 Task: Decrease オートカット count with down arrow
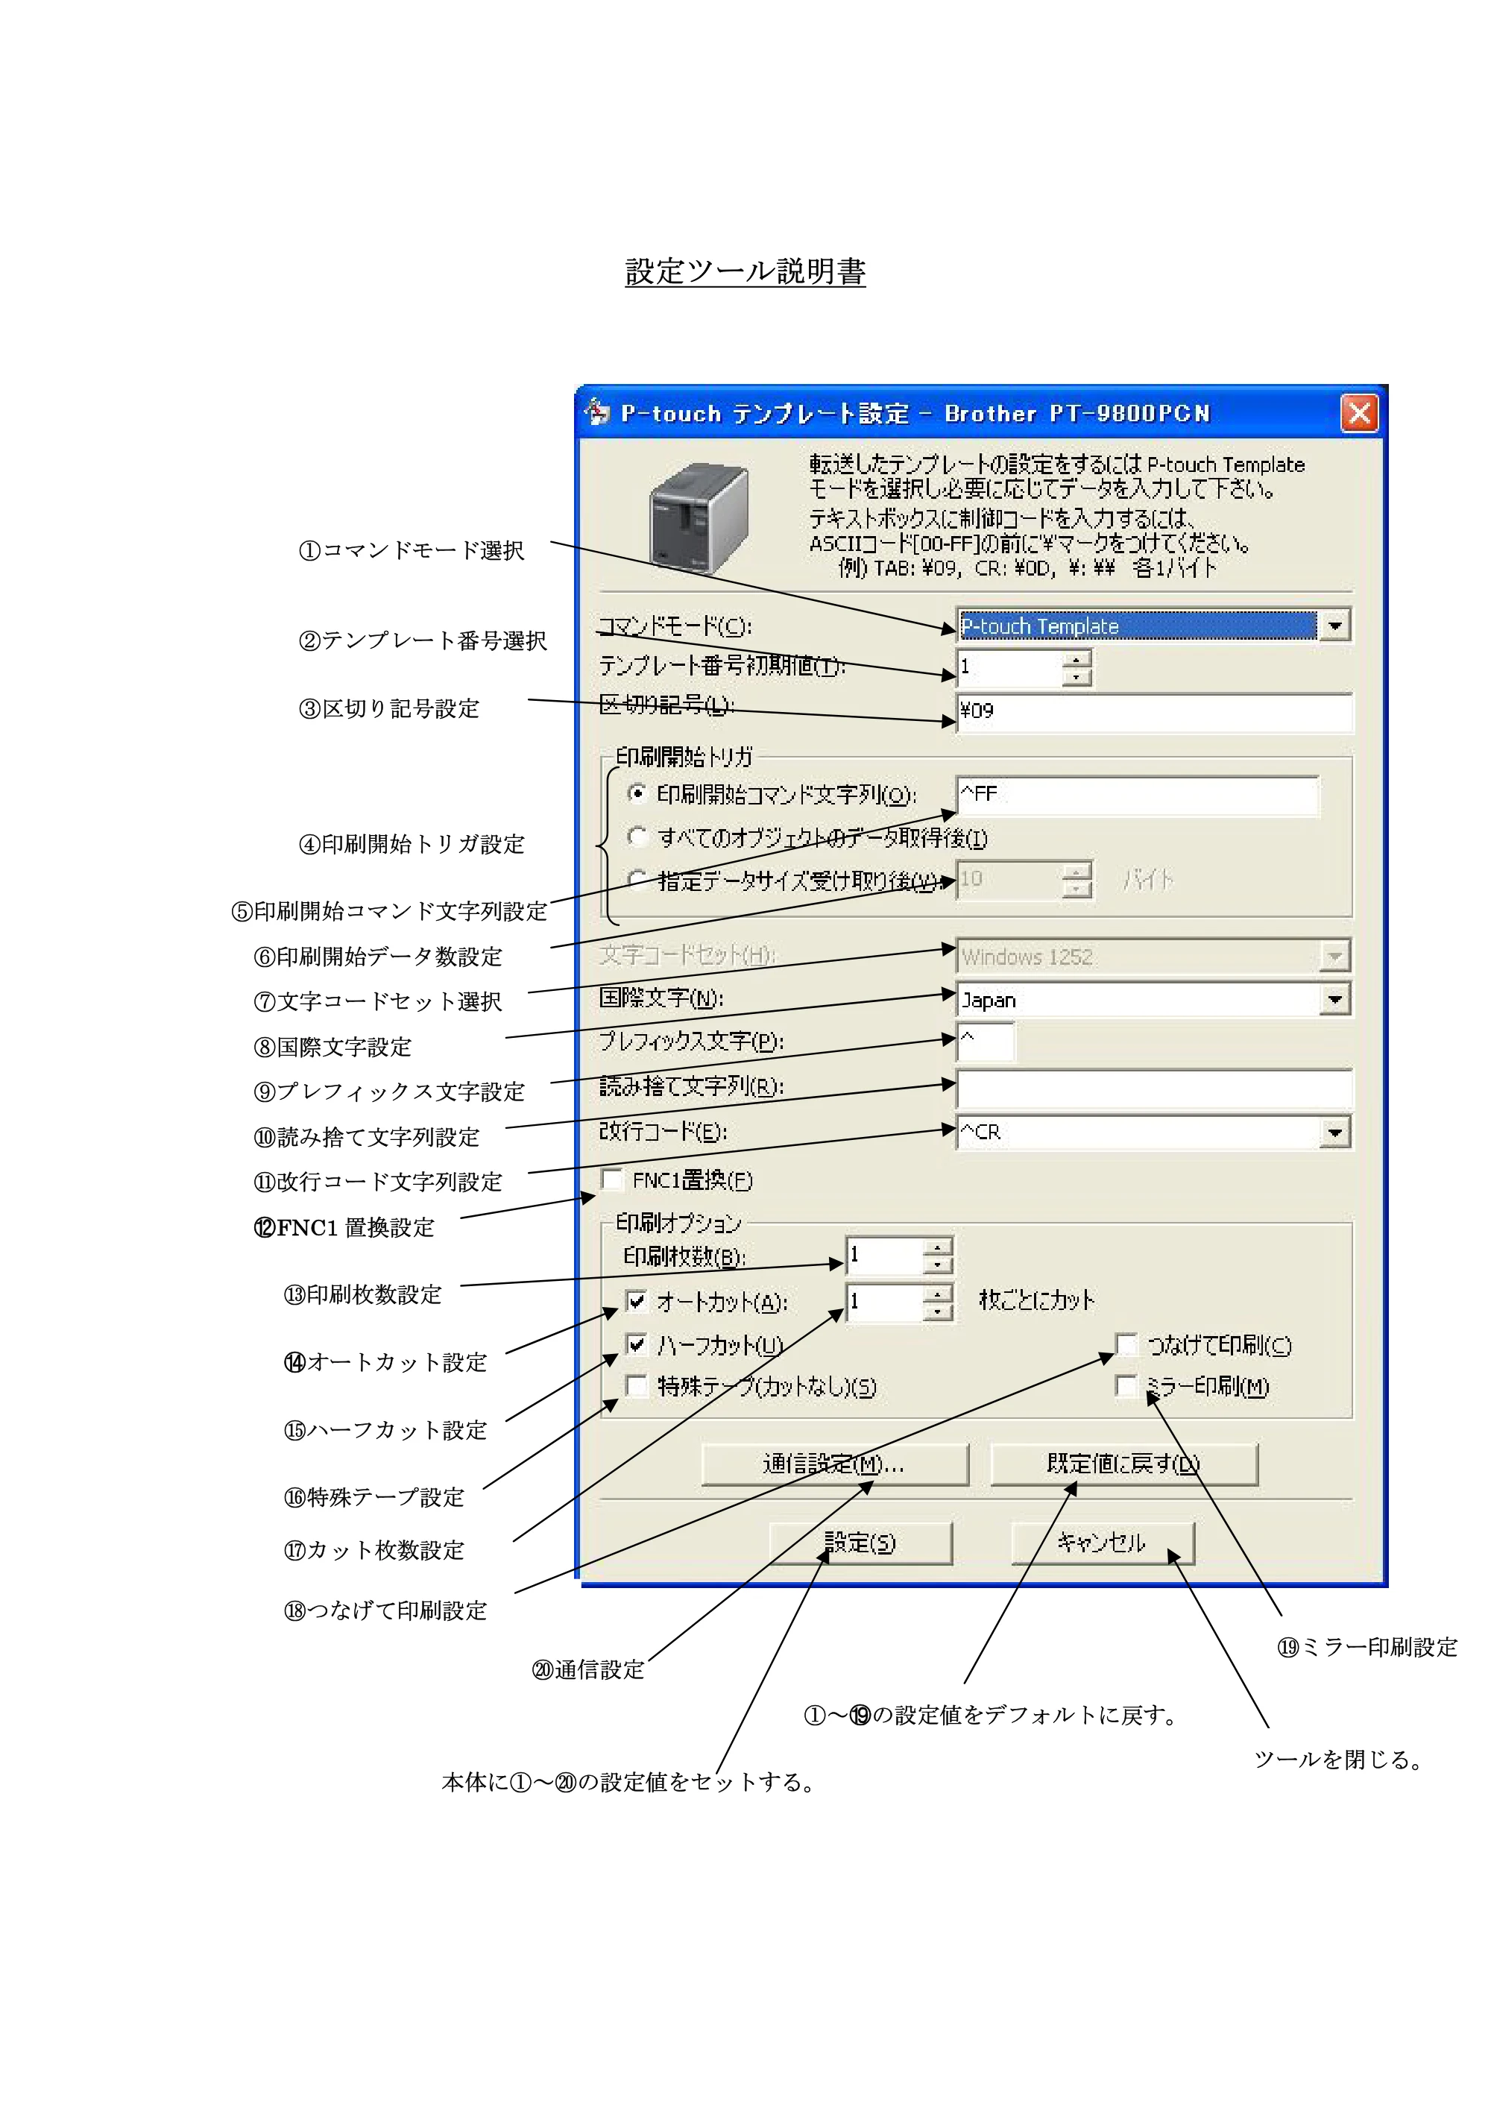[937, 1312]
